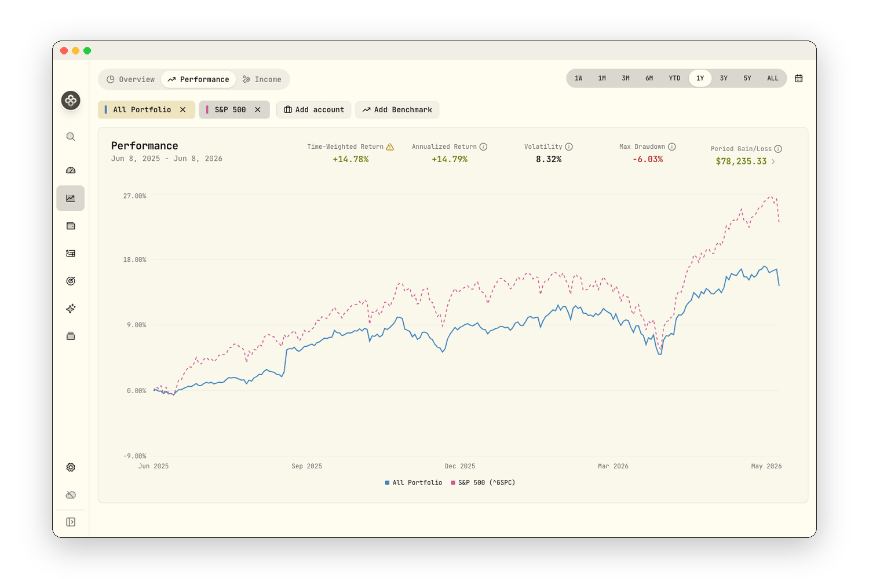Open search from the sidebar magnifier icon
Viewport: 869px width, 579px height.
point(71,137)
